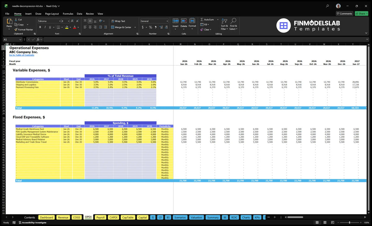
Task: Apply bold formatting with the B icon
Action: (40, 27)
